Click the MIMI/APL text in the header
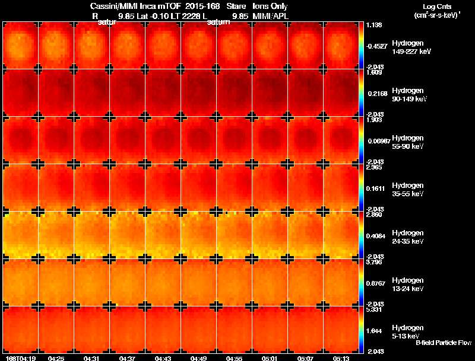Viewport: 475px width, 361px height. (271, 17)
